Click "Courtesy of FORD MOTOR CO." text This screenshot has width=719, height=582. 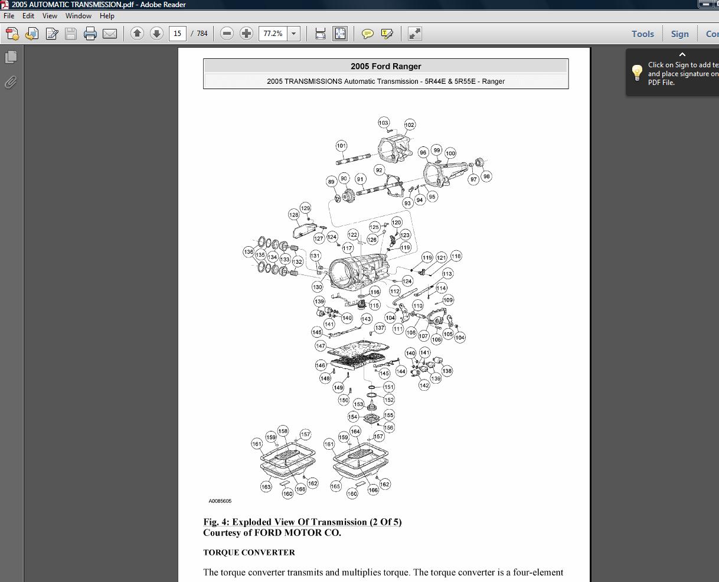(272, 532)
